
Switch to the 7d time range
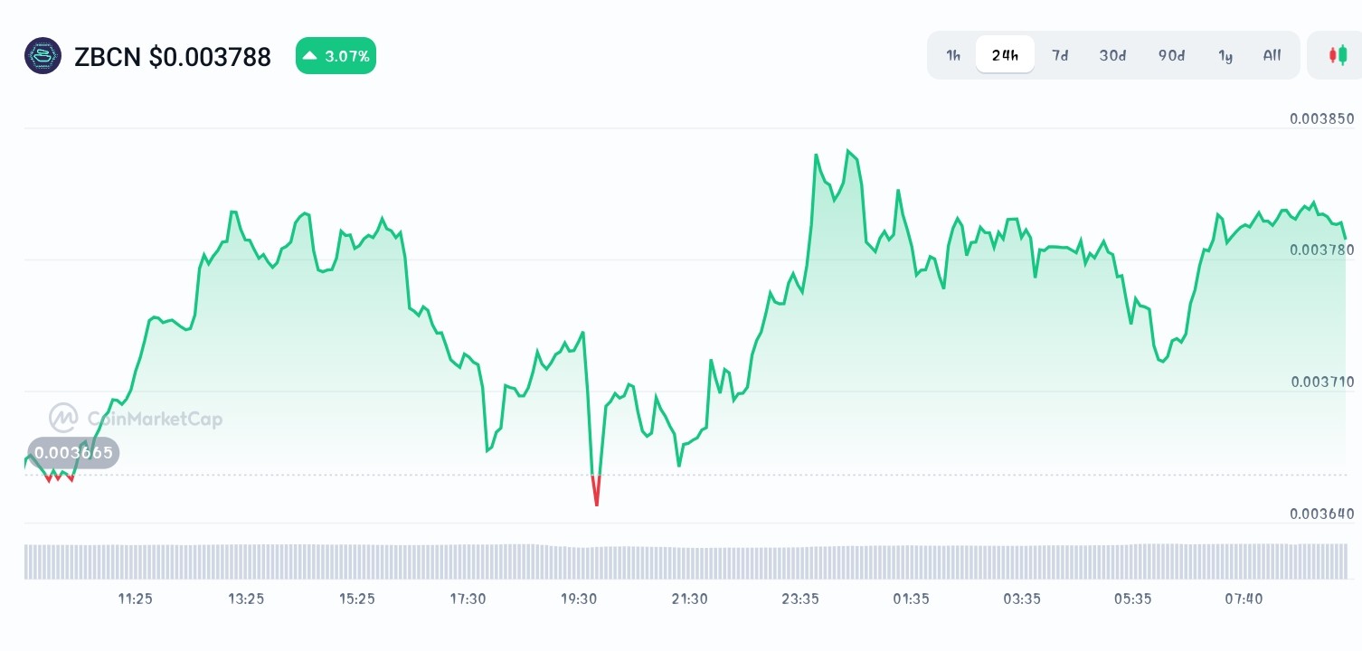(x=1060, y=55)
